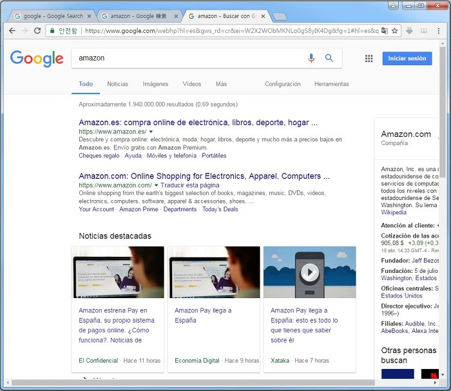Expand the arrow next to amazon.com URL

(156, 185)
